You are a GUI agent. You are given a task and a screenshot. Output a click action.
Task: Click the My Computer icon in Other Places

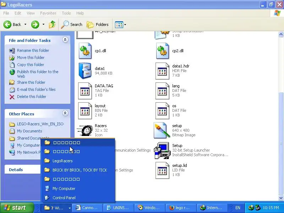point(12,146)
